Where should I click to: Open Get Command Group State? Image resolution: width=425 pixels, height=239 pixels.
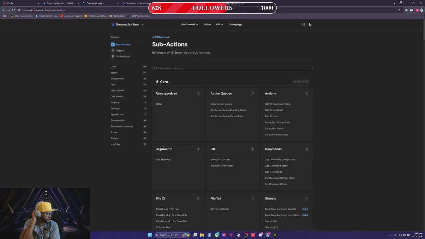pos(280,160)
